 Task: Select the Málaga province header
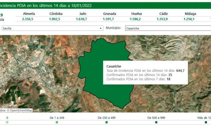tap(190, 14)
